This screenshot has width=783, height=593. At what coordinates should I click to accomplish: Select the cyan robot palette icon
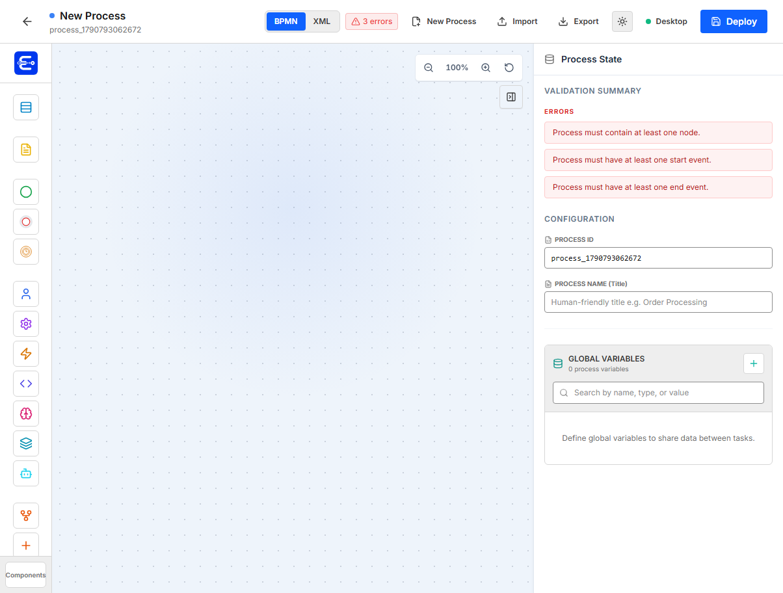pyautogui.click(x=26, y=473)
